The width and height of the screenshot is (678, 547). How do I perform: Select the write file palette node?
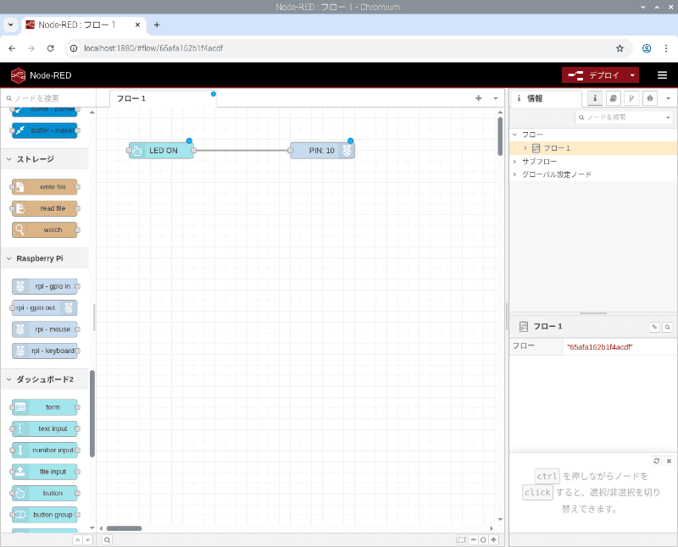click(45, 187)
